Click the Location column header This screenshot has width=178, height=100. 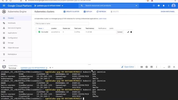coord(54,28)
